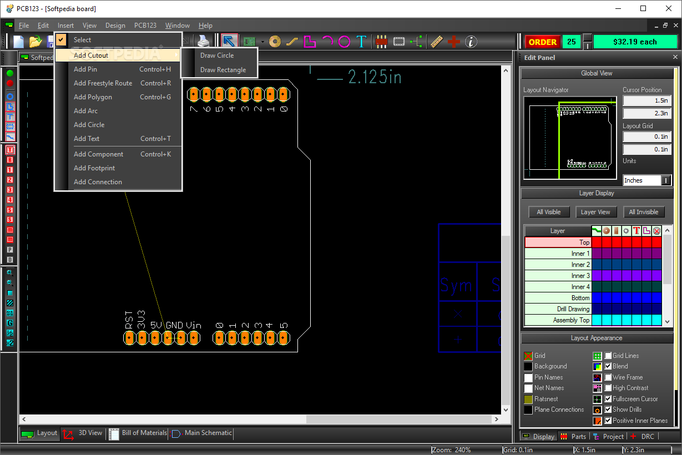This screenshot has width=682, height=455.
Task: Toggle layer T button in left sidebar
Action: coord(10,150)
